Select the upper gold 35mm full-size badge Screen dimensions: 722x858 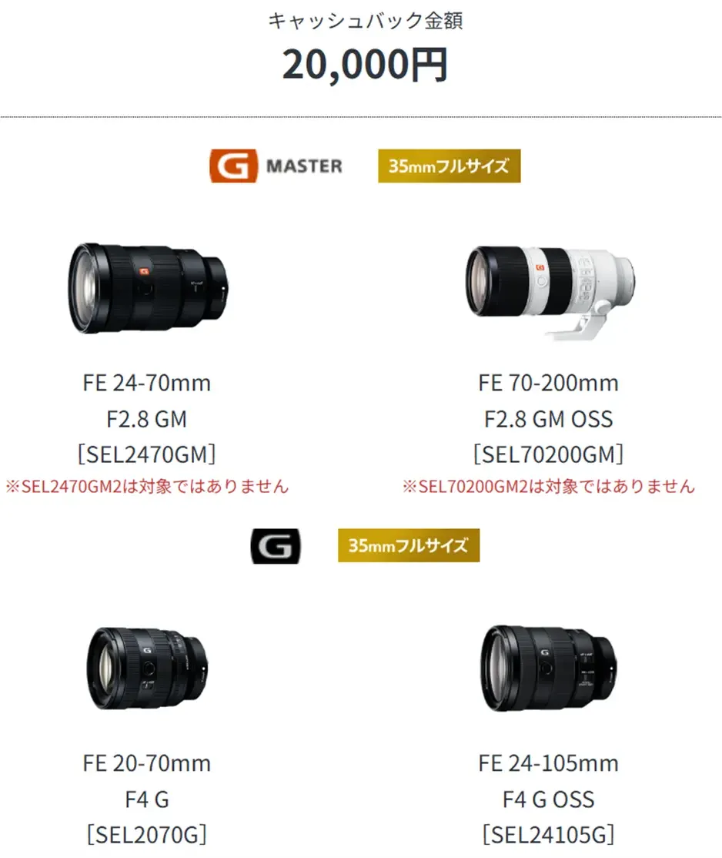pyautogui.click(x=449, y=166)
